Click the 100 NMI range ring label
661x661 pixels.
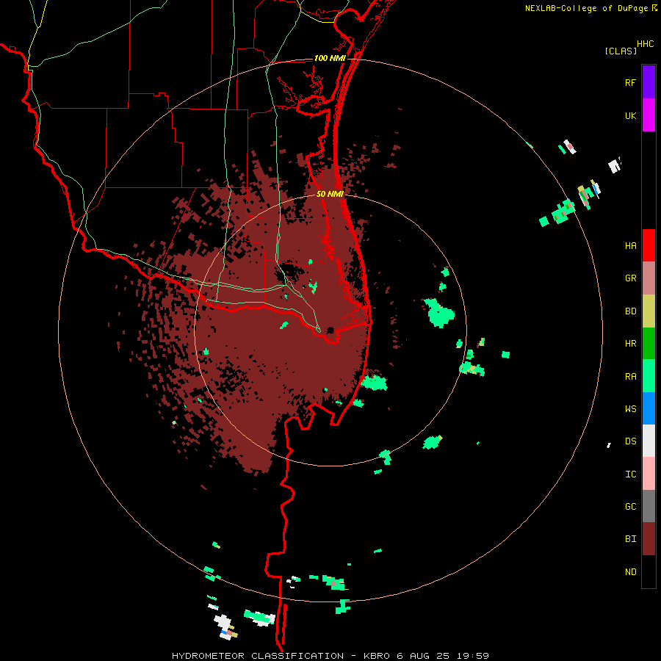[330, 58]
